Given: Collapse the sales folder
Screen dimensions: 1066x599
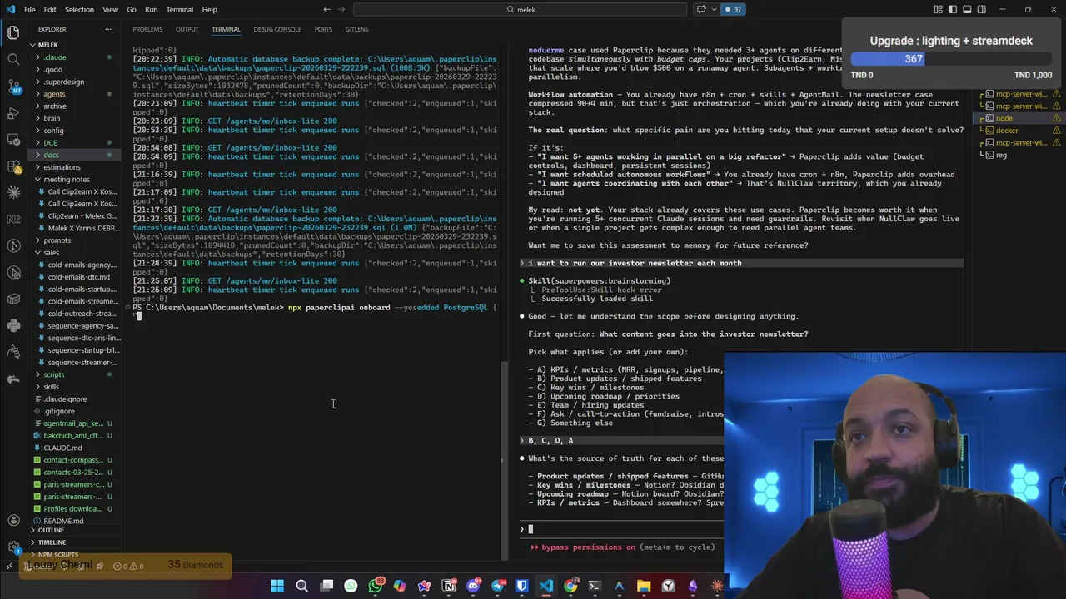Looking at the screenshot, I should coord(75,252).
